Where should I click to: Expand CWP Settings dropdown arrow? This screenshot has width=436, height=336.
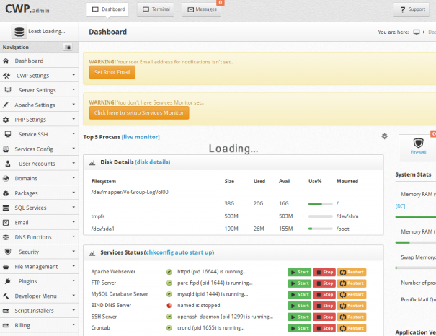click(x=74, y=75)
